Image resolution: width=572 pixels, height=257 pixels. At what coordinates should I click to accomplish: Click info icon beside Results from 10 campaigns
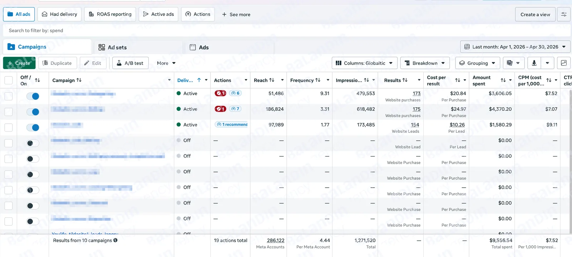click(115, 240)
